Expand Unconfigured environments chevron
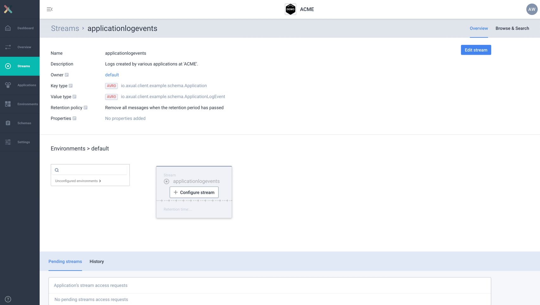 click(x=100, y=181)
